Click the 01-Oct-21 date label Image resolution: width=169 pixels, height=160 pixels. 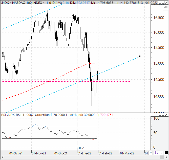16,153
